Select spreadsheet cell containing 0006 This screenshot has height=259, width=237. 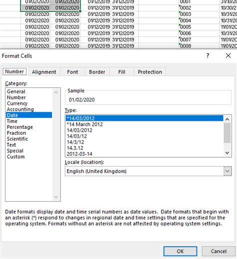(x=199, y=33)
